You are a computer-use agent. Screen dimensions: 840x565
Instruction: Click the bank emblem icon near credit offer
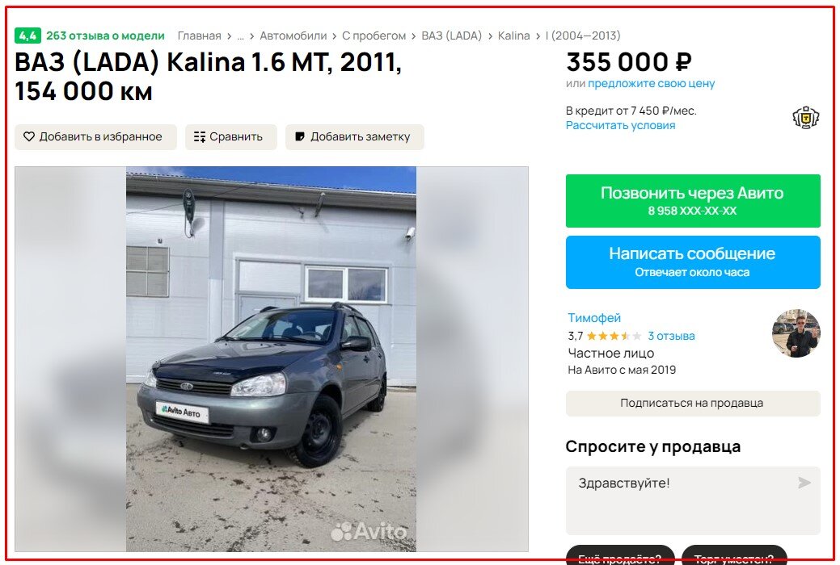806,118
